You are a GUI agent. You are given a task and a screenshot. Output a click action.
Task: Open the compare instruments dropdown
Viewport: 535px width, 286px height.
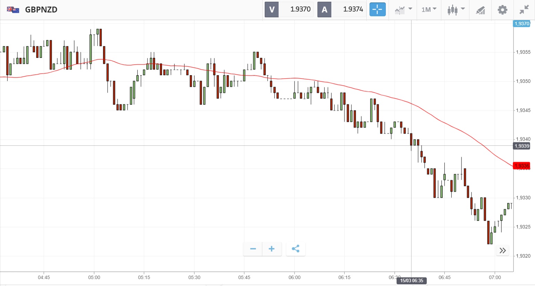point(403,9)
